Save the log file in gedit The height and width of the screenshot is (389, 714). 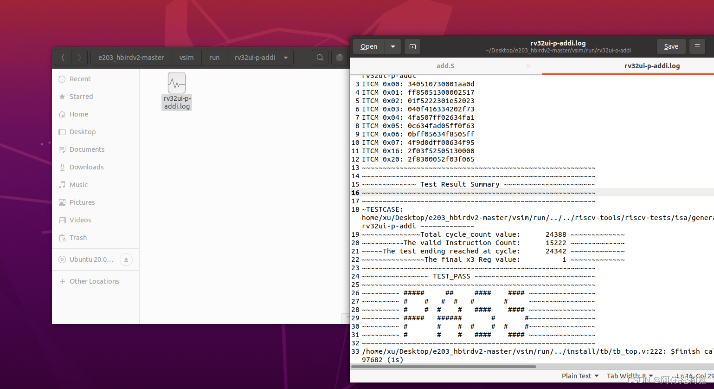pyautogui.click(x=671, y=46)
